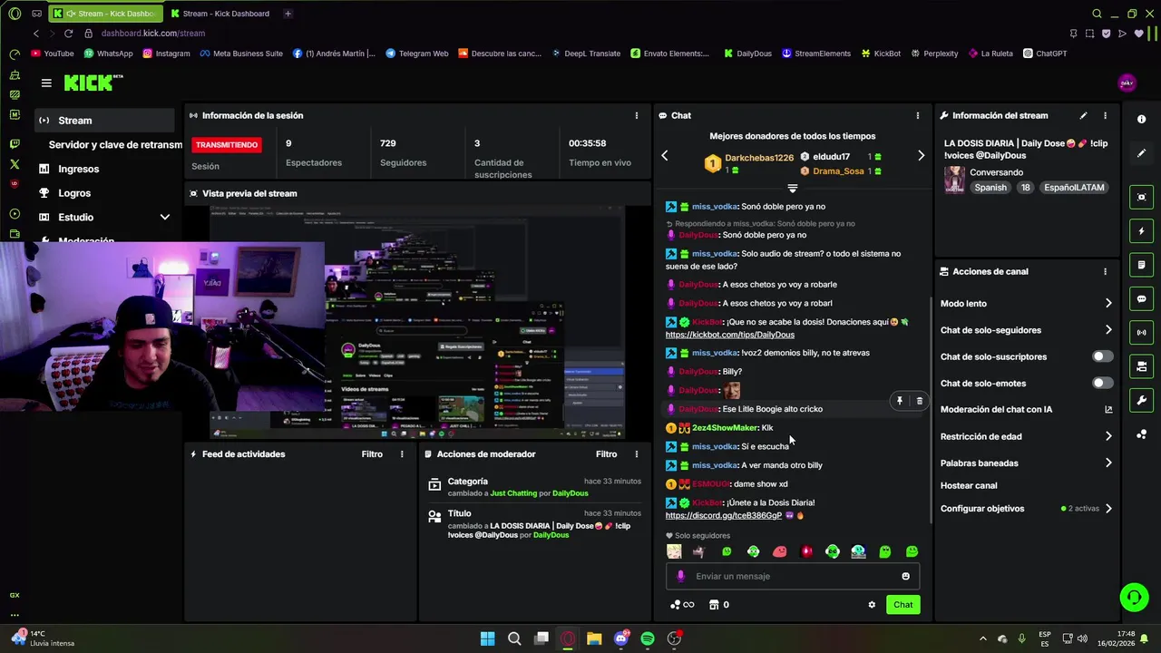Select the red blob emote

(779, 551)
